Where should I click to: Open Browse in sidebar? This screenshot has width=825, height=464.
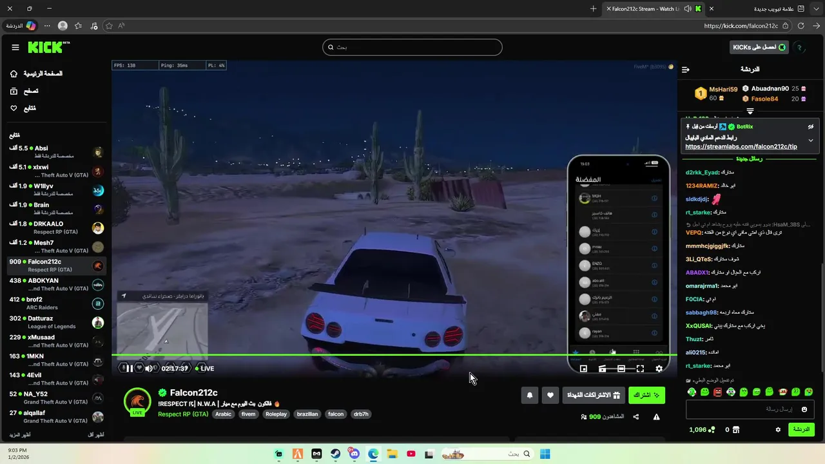[24, 91]
